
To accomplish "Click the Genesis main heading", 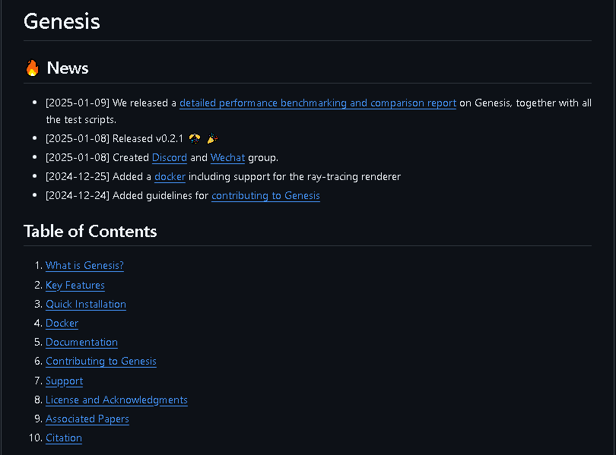I will pos(62,21).
